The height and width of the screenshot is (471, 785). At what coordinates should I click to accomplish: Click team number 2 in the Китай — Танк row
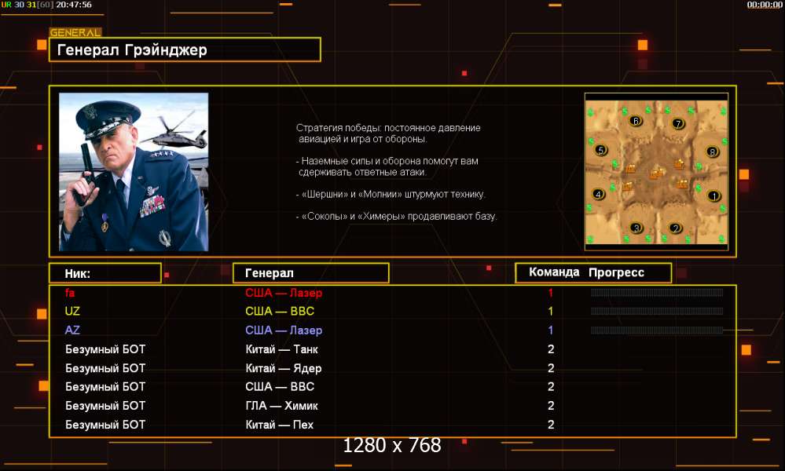coord(551,349)
